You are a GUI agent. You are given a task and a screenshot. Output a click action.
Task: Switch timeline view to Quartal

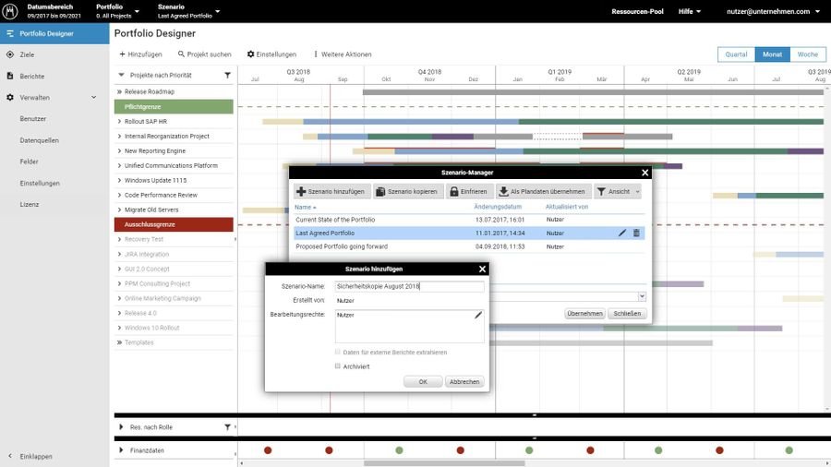tap(736, 54)
